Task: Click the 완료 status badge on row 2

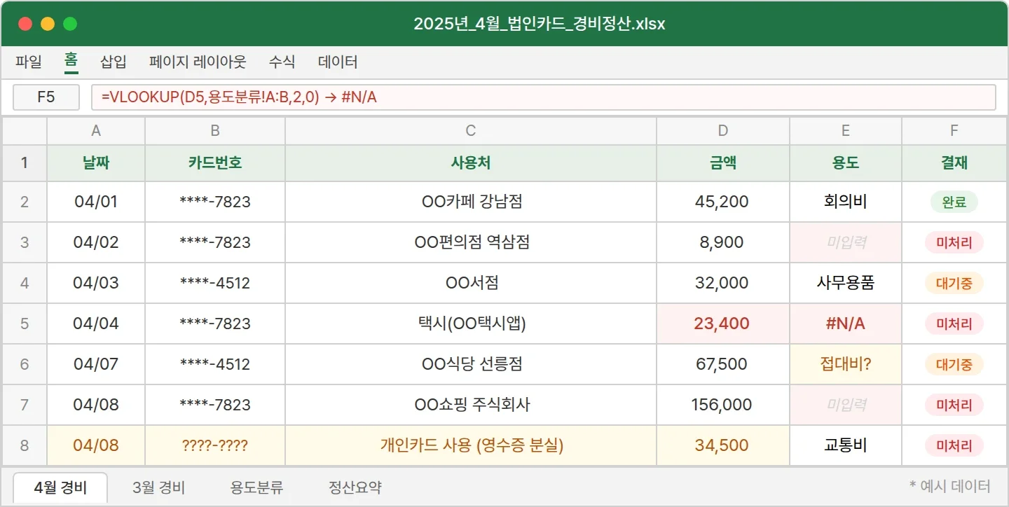Action: pos(954,202)
